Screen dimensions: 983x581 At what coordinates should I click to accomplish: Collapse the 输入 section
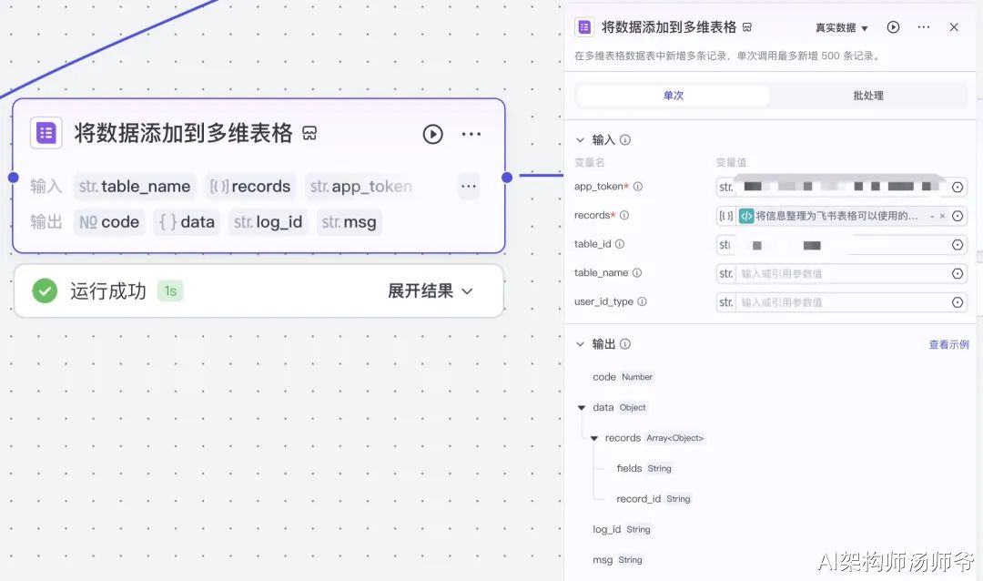point(580,140)
